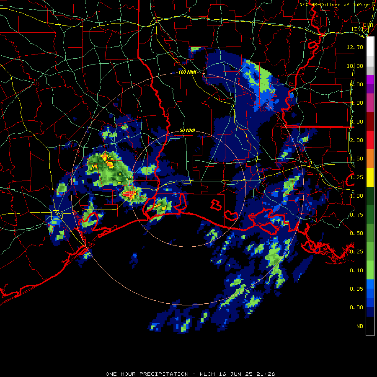Select the white swatch in the color scale
This screenshot has width=377, height=377.
tap(370, 46)
